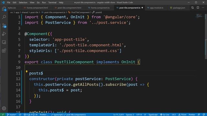The height and width of the screenshot is (116, 207).
Task: Click the Prettier item beside TSLint
Action: tap(192, 115)
